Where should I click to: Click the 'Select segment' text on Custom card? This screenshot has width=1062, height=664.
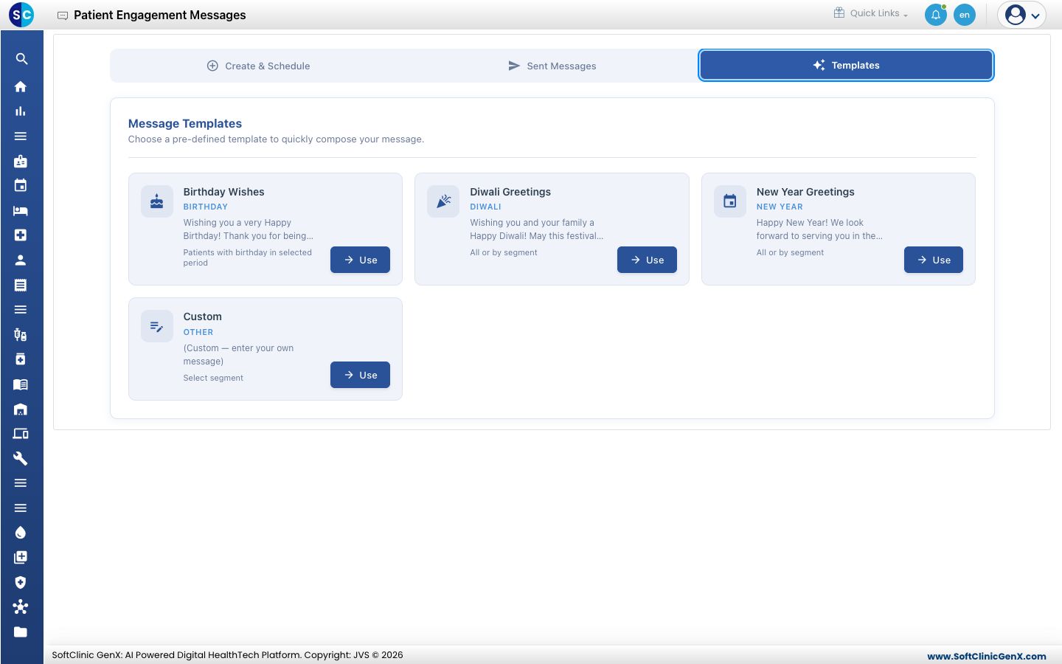point(213,378)
